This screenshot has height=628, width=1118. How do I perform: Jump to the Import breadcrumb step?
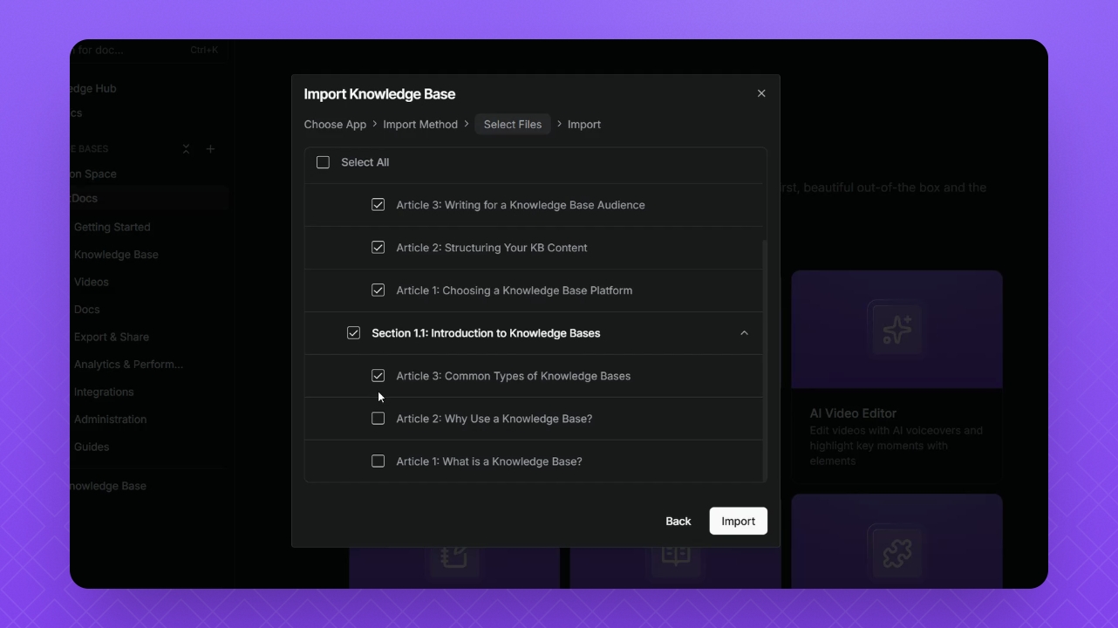tap(584, 125)
